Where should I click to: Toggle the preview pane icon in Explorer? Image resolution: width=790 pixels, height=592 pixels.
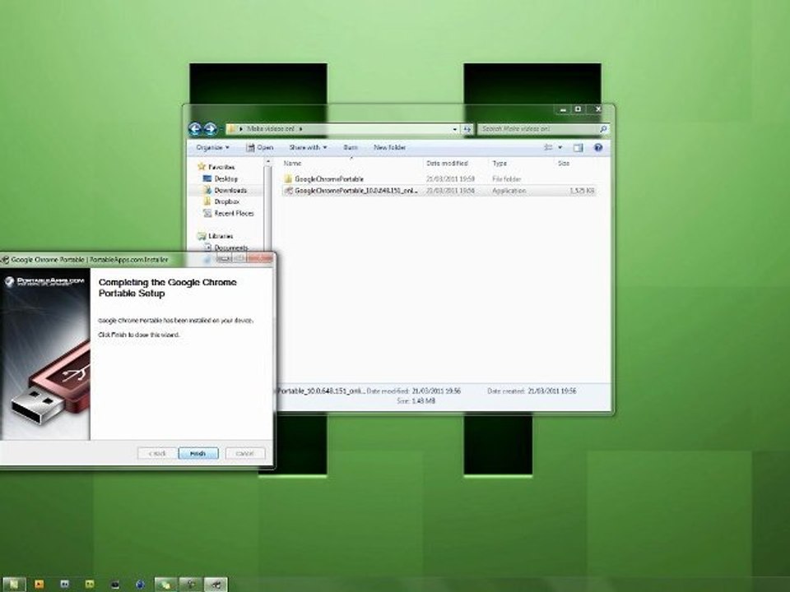coord(578,147)
